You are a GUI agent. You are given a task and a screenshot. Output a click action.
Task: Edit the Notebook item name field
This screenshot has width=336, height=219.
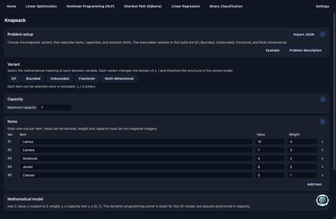pyautogui.click(x=136, y=159)
